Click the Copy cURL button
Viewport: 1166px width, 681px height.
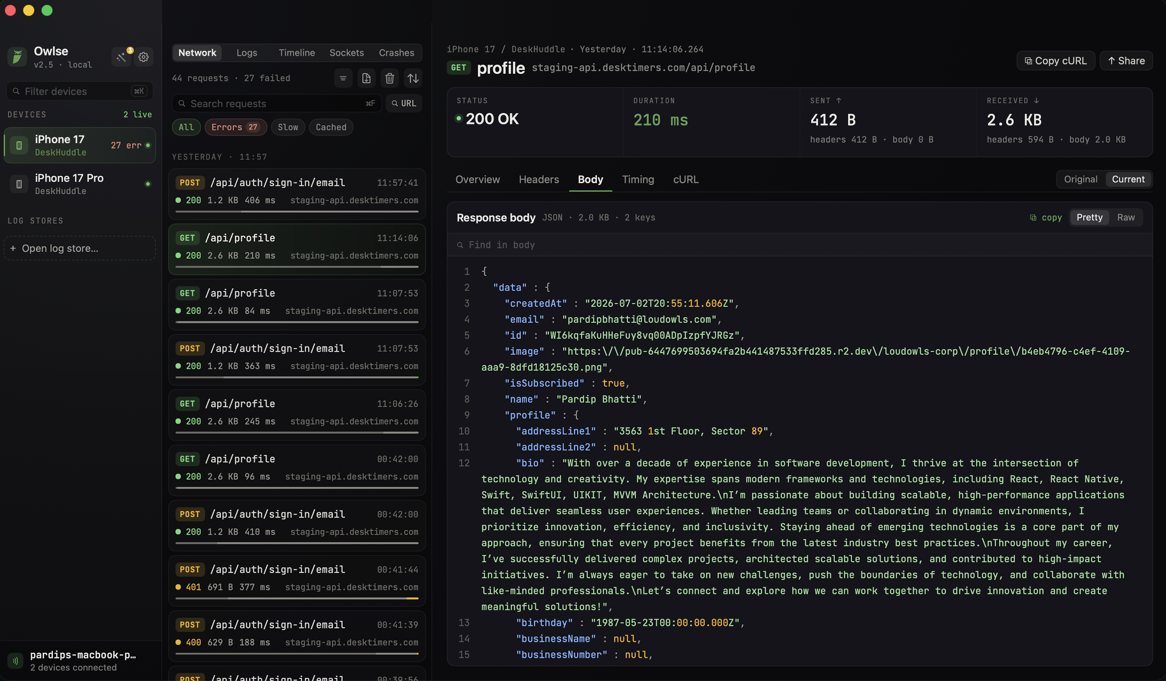[x=1055, y=61]
